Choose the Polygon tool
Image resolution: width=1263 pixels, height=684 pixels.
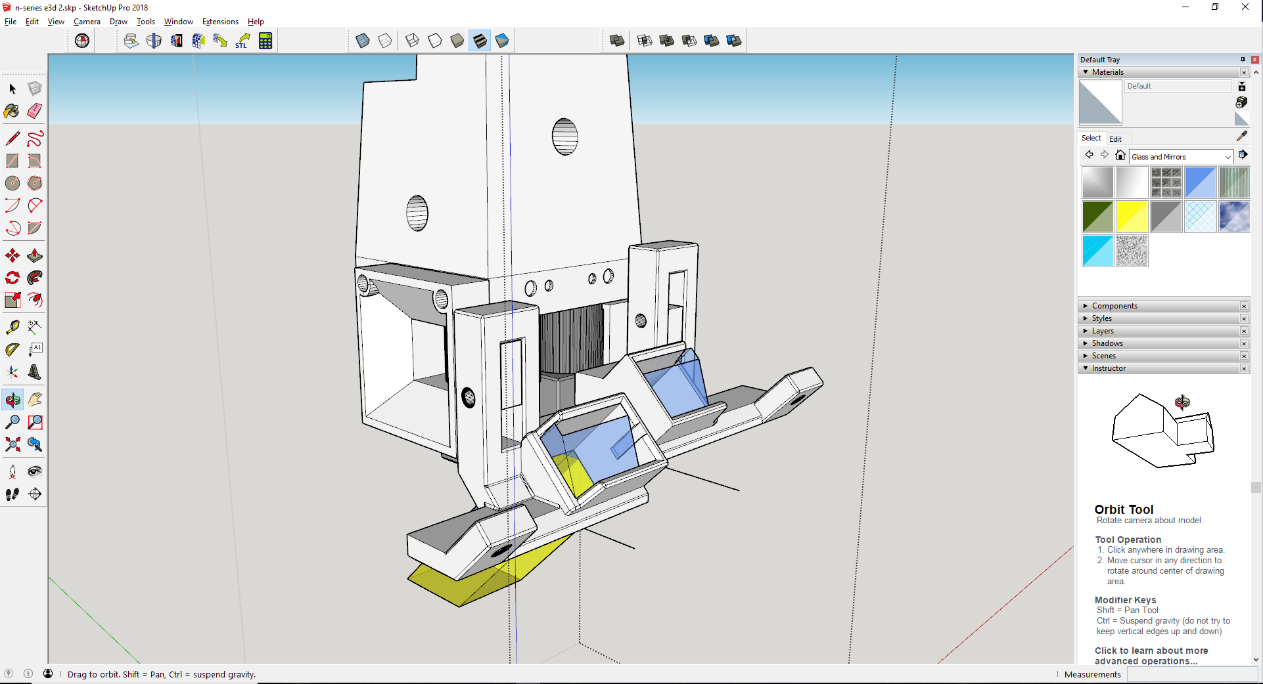point(35,183)
